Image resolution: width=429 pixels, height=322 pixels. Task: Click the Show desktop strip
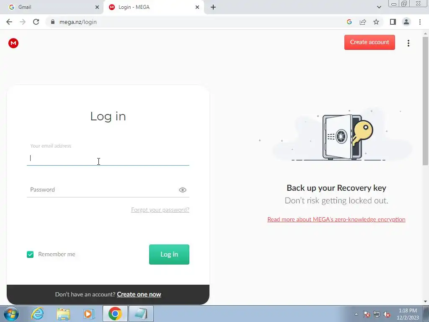(x=426, y=314)
